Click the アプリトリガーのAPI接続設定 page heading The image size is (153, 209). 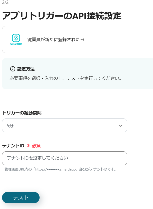62,16
